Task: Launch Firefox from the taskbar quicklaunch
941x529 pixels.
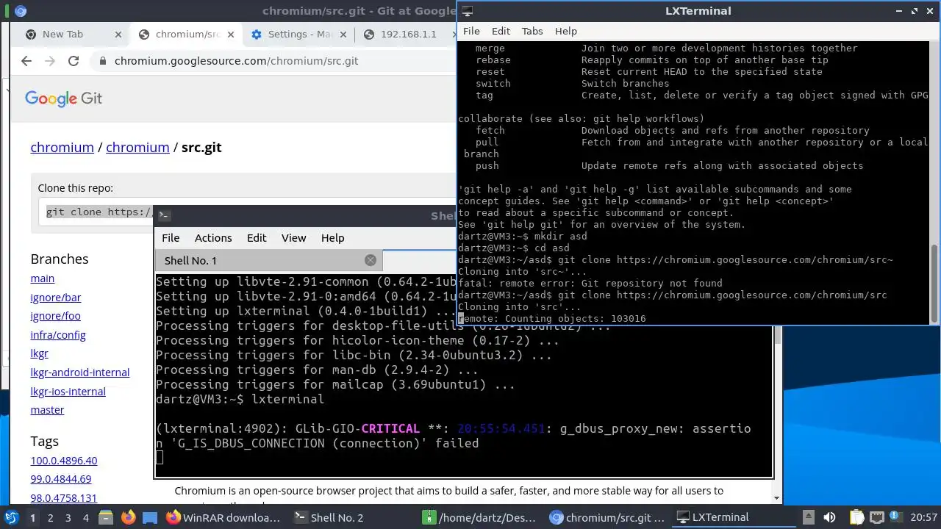Action: click(x=129, y=517)
